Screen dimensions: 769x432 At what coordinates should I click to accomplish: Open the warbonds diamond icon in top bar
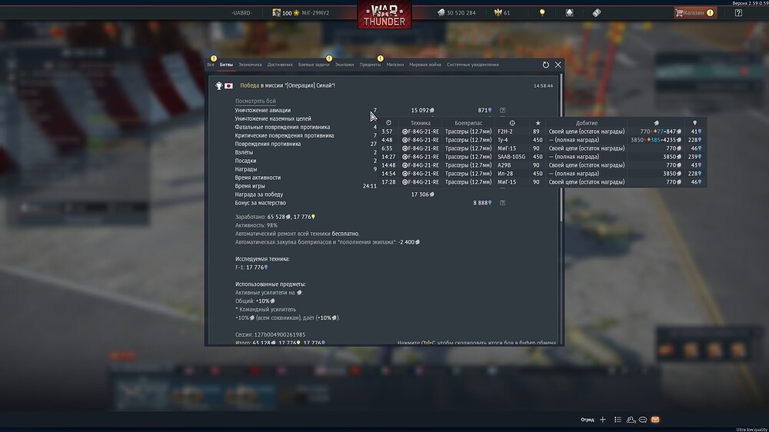point(569,13)
